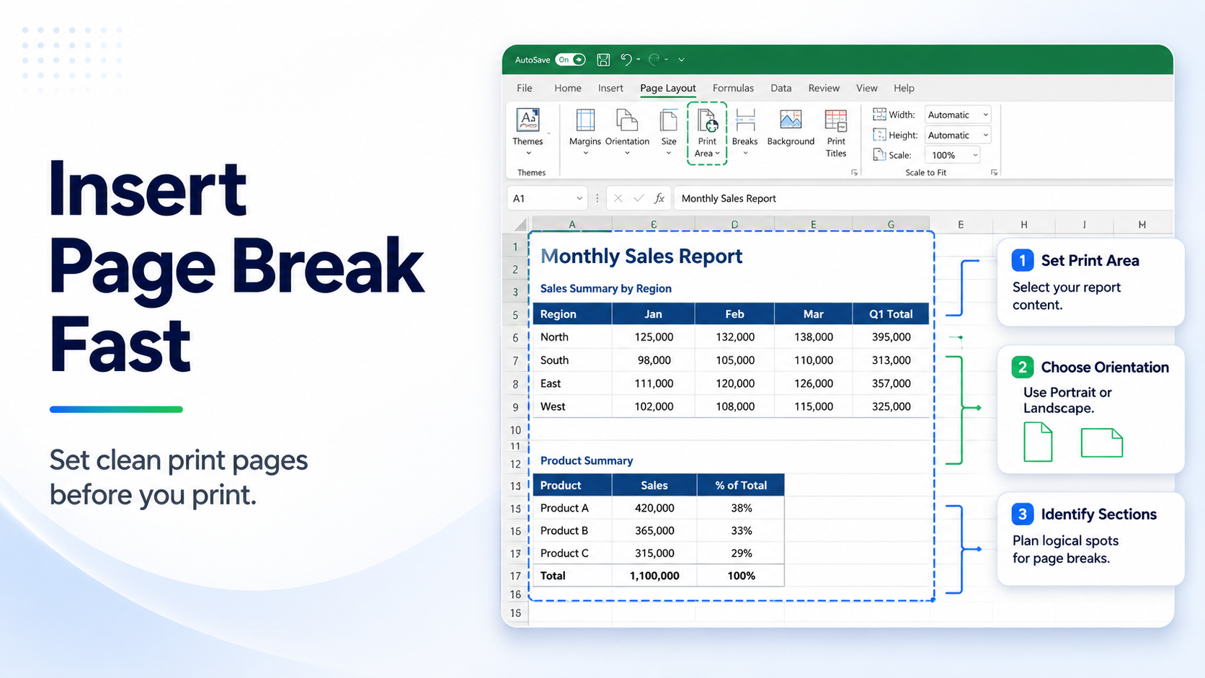Click the % of Total header cell
Screen dimensions: 1205x678
pos(741,486)
